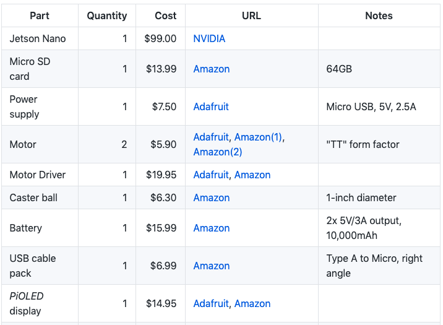This screenshot has width=443, height=325.
Task: Click the Adafruit link for PiOLED display
Action: [210, 303]
